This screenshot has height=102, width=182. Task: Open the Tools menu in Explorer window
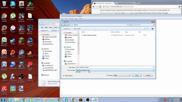pyautogui.click(x=55, y=27)
